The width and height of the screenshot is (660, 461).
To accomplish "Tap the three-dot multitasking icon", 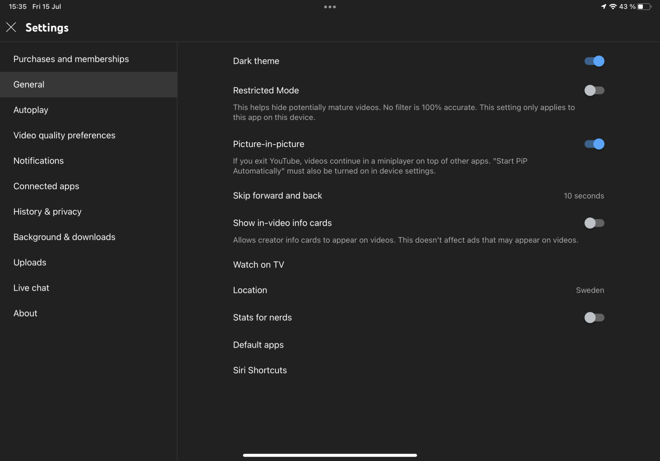I will click(330, 7).
